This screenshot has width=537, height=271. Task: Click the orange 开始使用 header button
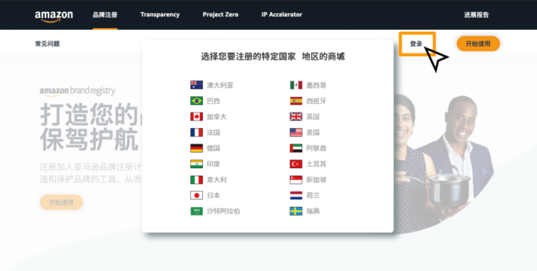(478, 44)
